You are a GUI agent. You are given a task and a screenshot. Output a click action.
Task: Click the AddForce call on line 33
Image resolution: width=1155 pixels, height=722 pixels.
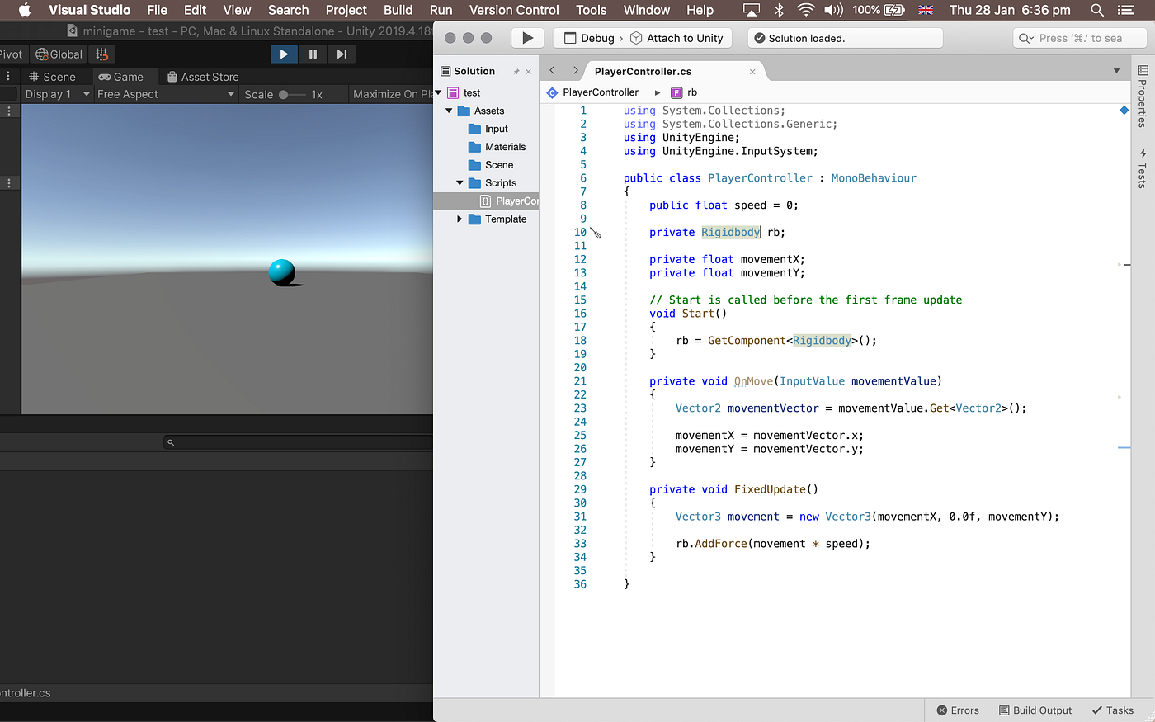pos(721,544)
